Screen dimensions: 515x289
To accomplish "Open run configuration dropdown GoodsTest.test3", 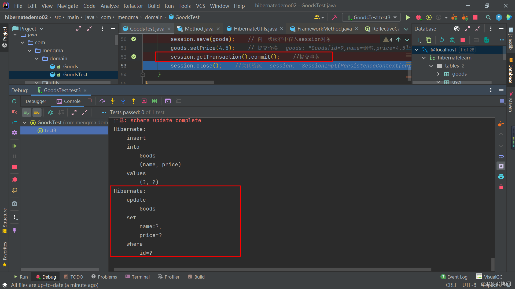I will (371, 17).
